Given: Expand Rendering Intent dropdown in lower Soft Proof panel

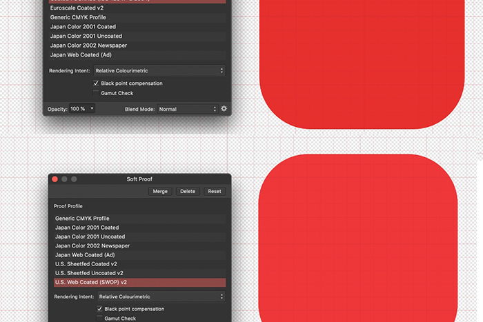Looking at the screenshot, I should [161, 296].
